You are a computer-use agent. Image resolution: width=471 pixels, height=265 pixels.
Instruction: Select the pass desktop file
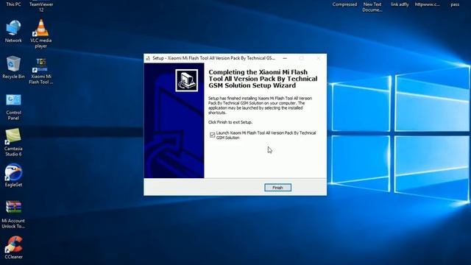[455, 4]
